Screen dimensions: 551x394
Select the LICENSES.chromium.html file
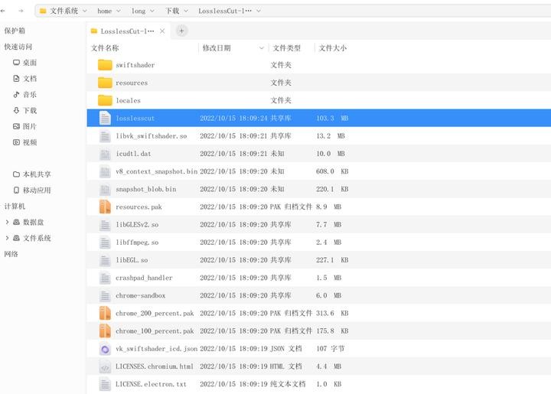point(154,366)
